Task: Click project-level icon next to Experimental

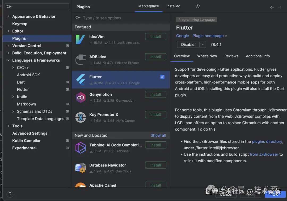Action: coord(67,148)
